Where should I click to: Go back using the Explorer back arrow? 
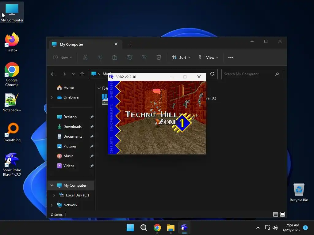pos(53,74)
